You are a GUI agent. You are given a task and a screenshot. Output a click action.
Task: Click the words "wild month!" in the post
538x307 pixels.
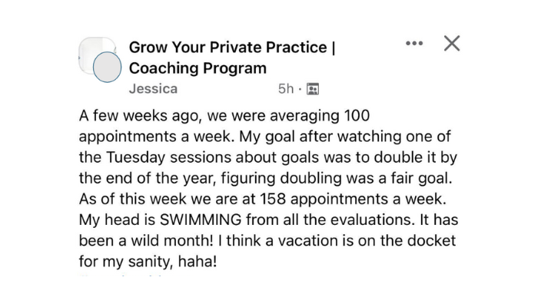158,240
